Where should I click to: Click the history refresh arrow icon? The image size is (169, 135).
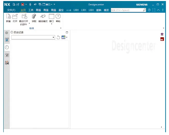58,37
